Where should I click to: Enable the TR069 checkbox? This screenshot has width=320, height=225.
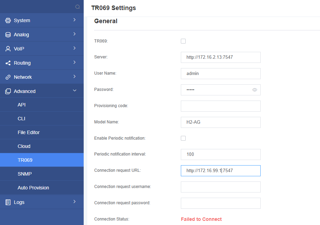(x=183, y=41)
